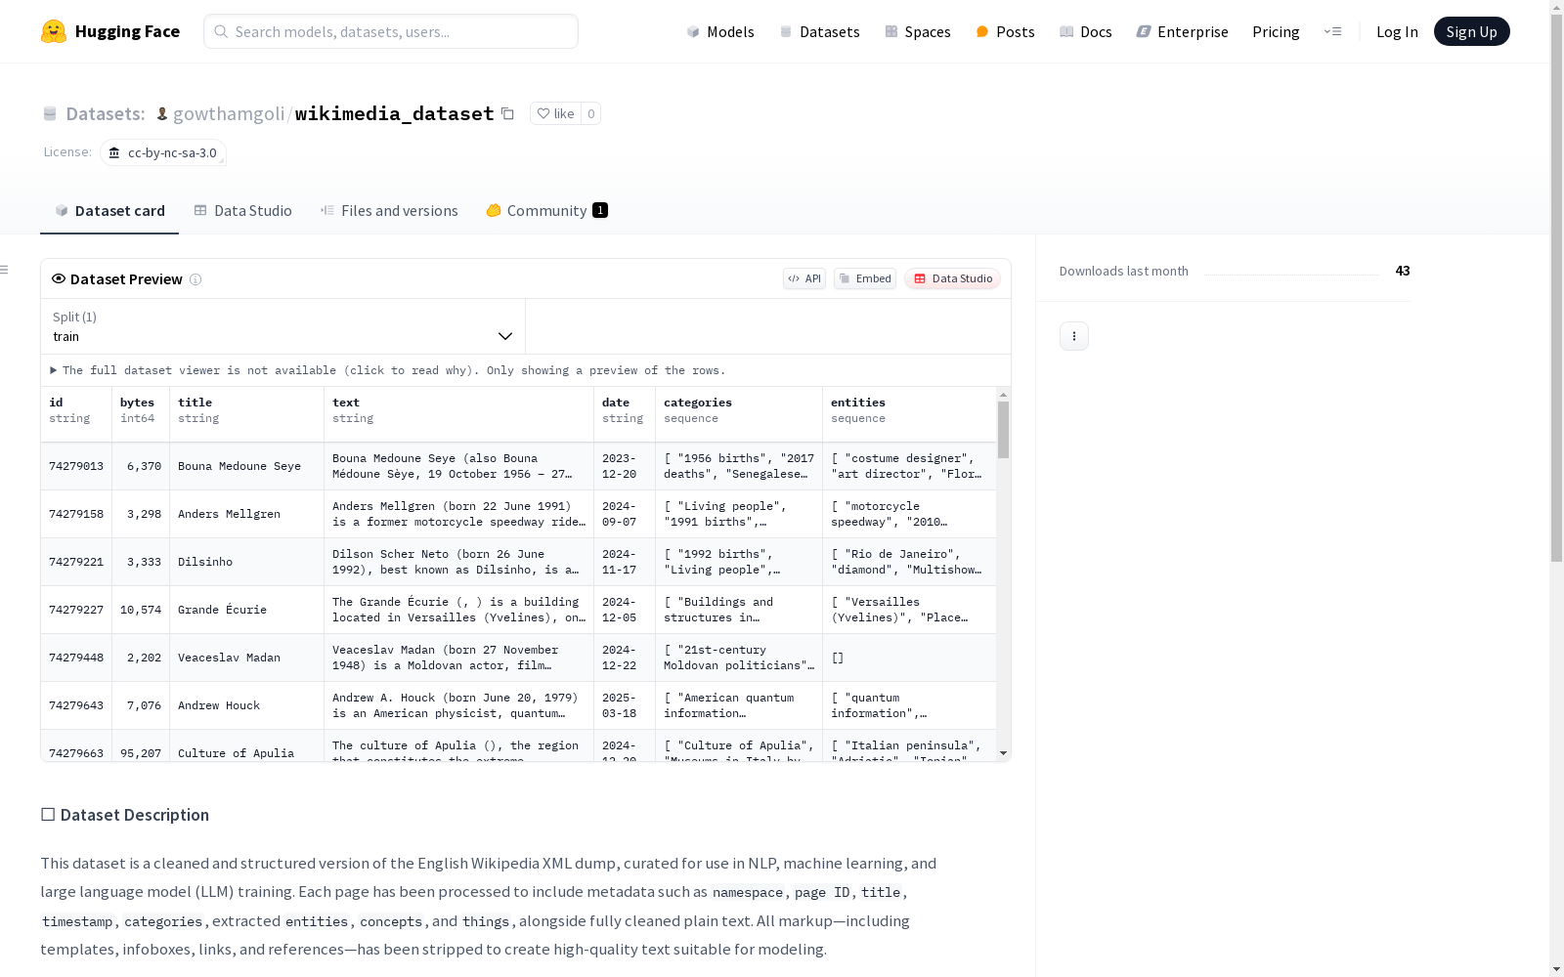Viewport: 1564px width, 977px height.
Task: Click id cell 74279448
Action: 76,658
